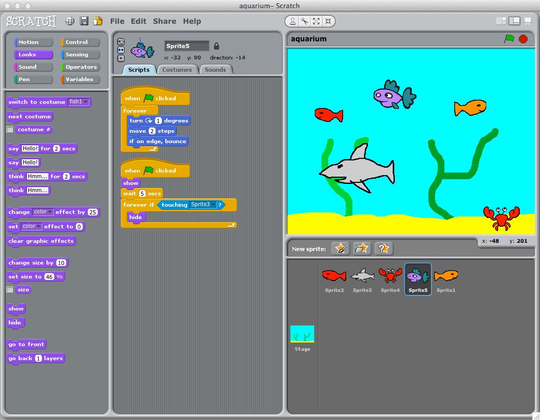Click the if on edge, bounce block
The image size is (540, 420).
(158, 141)
